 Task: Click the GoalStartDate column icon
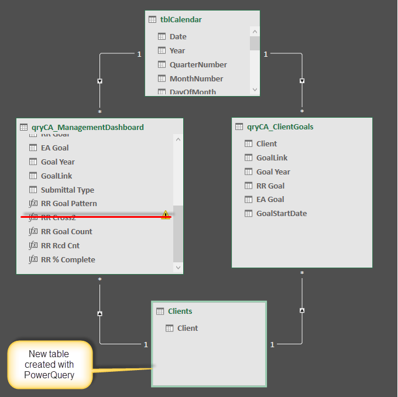248,214
